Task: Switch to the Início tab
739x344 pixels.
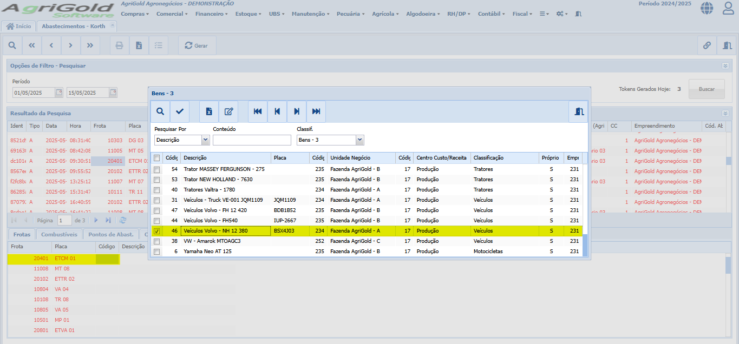Action: pyautogui.click(x=19, y=26)
